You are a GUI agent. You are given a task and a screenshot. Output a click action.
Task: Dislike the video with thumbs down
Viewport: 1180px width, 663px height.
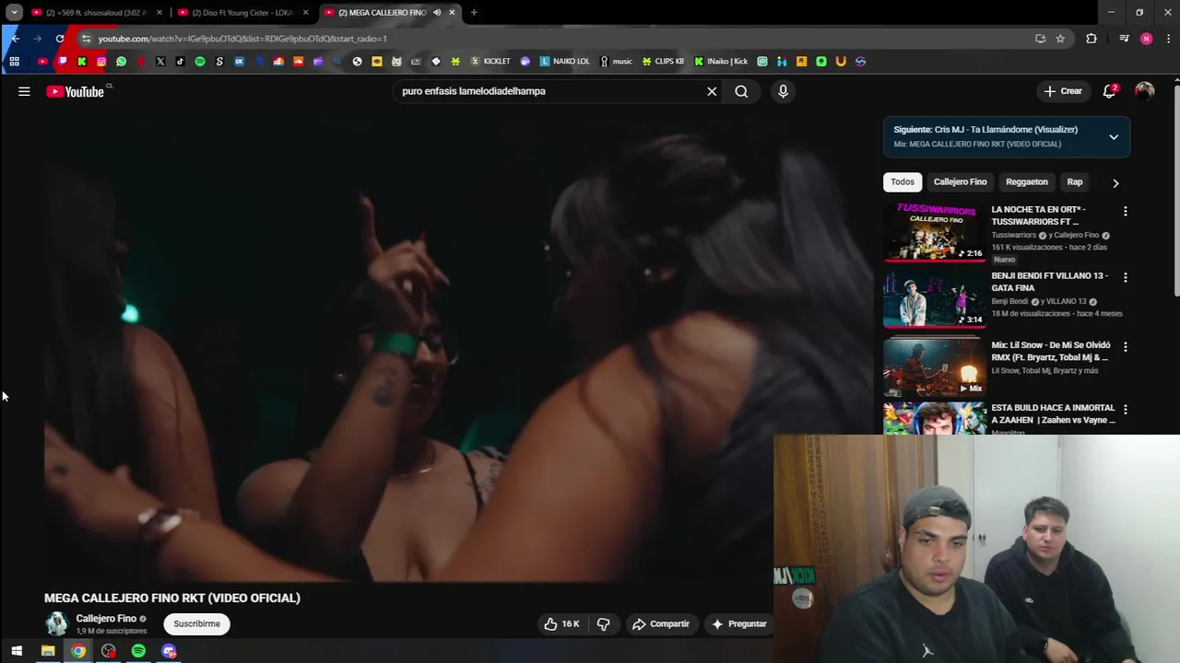[x=603, y=623]
